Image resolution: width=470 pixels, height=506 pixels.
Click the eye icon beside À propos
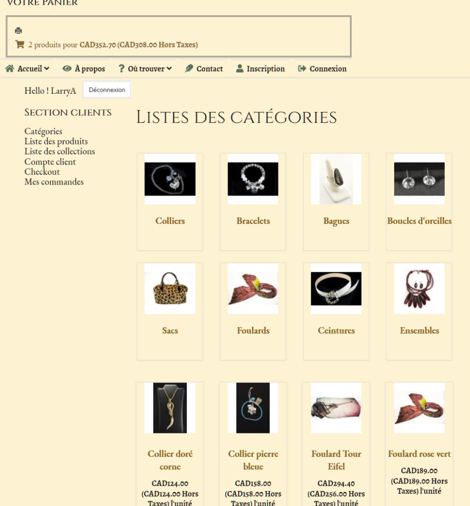point(67,68)
